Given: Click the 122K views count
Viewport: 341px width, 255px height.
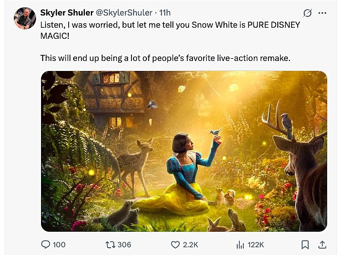Looking at the screenshot, I should [255, 244].
